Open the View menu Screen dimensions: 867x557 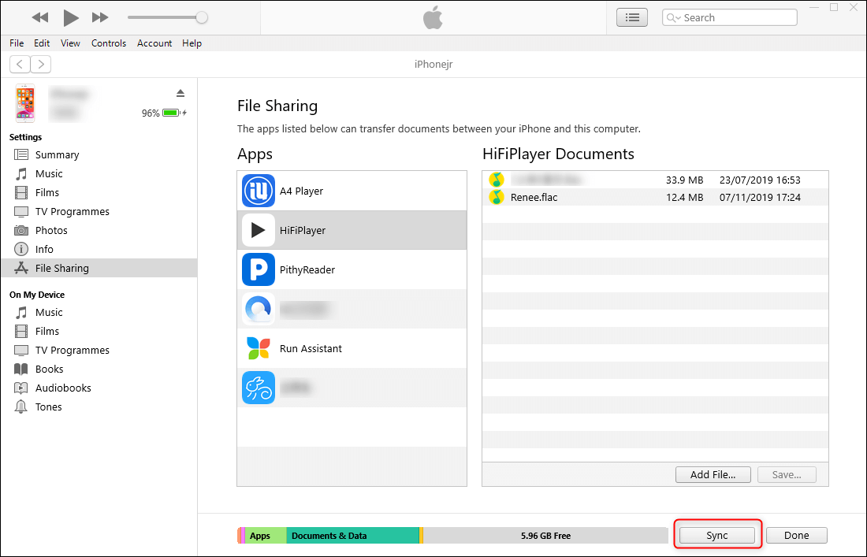(x=70, y=43)
